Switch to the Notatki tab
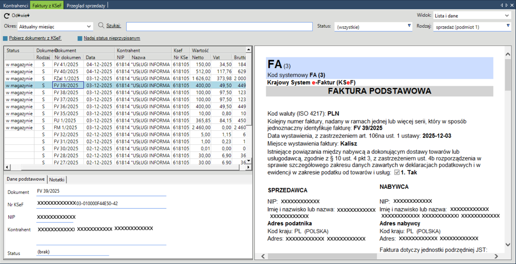 coord(57,180)
